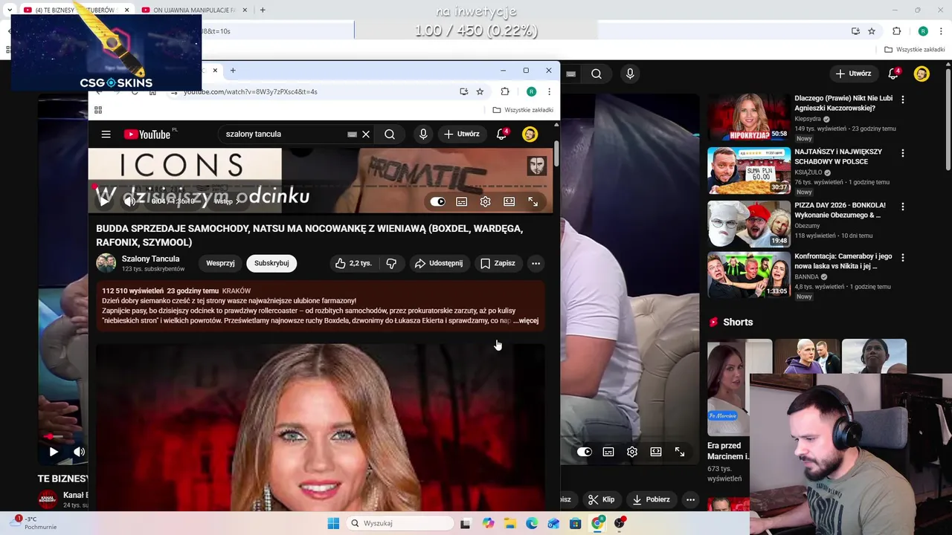Click the Pobierz download button

pyautogui.click(x=651, y=499)
